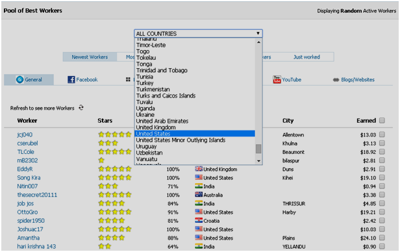Select United States in country list
The image size is (400, 252).
(x=195, y=134)
